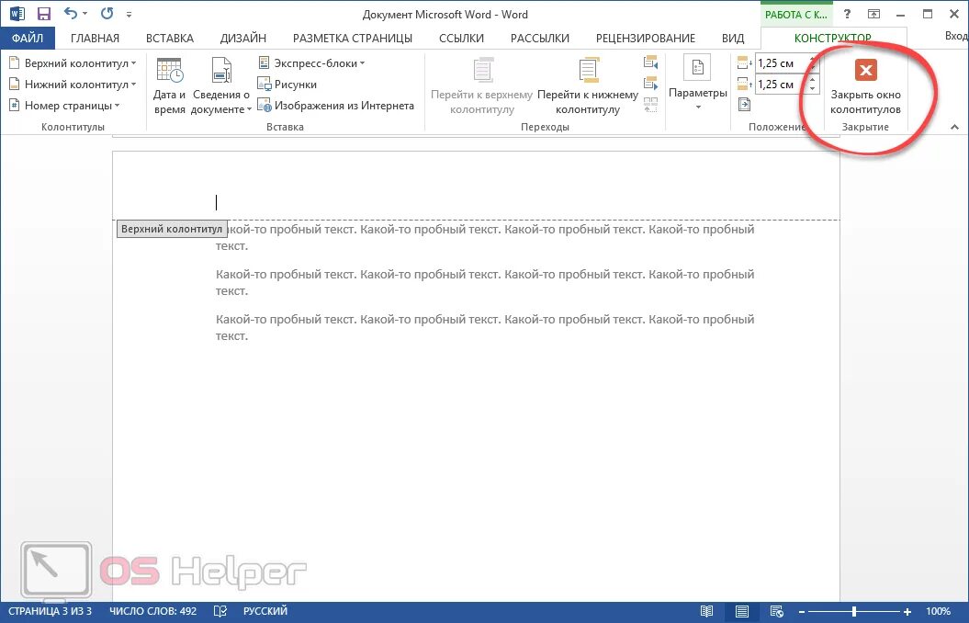Click the Вход sign-in link

pos(956,36)
